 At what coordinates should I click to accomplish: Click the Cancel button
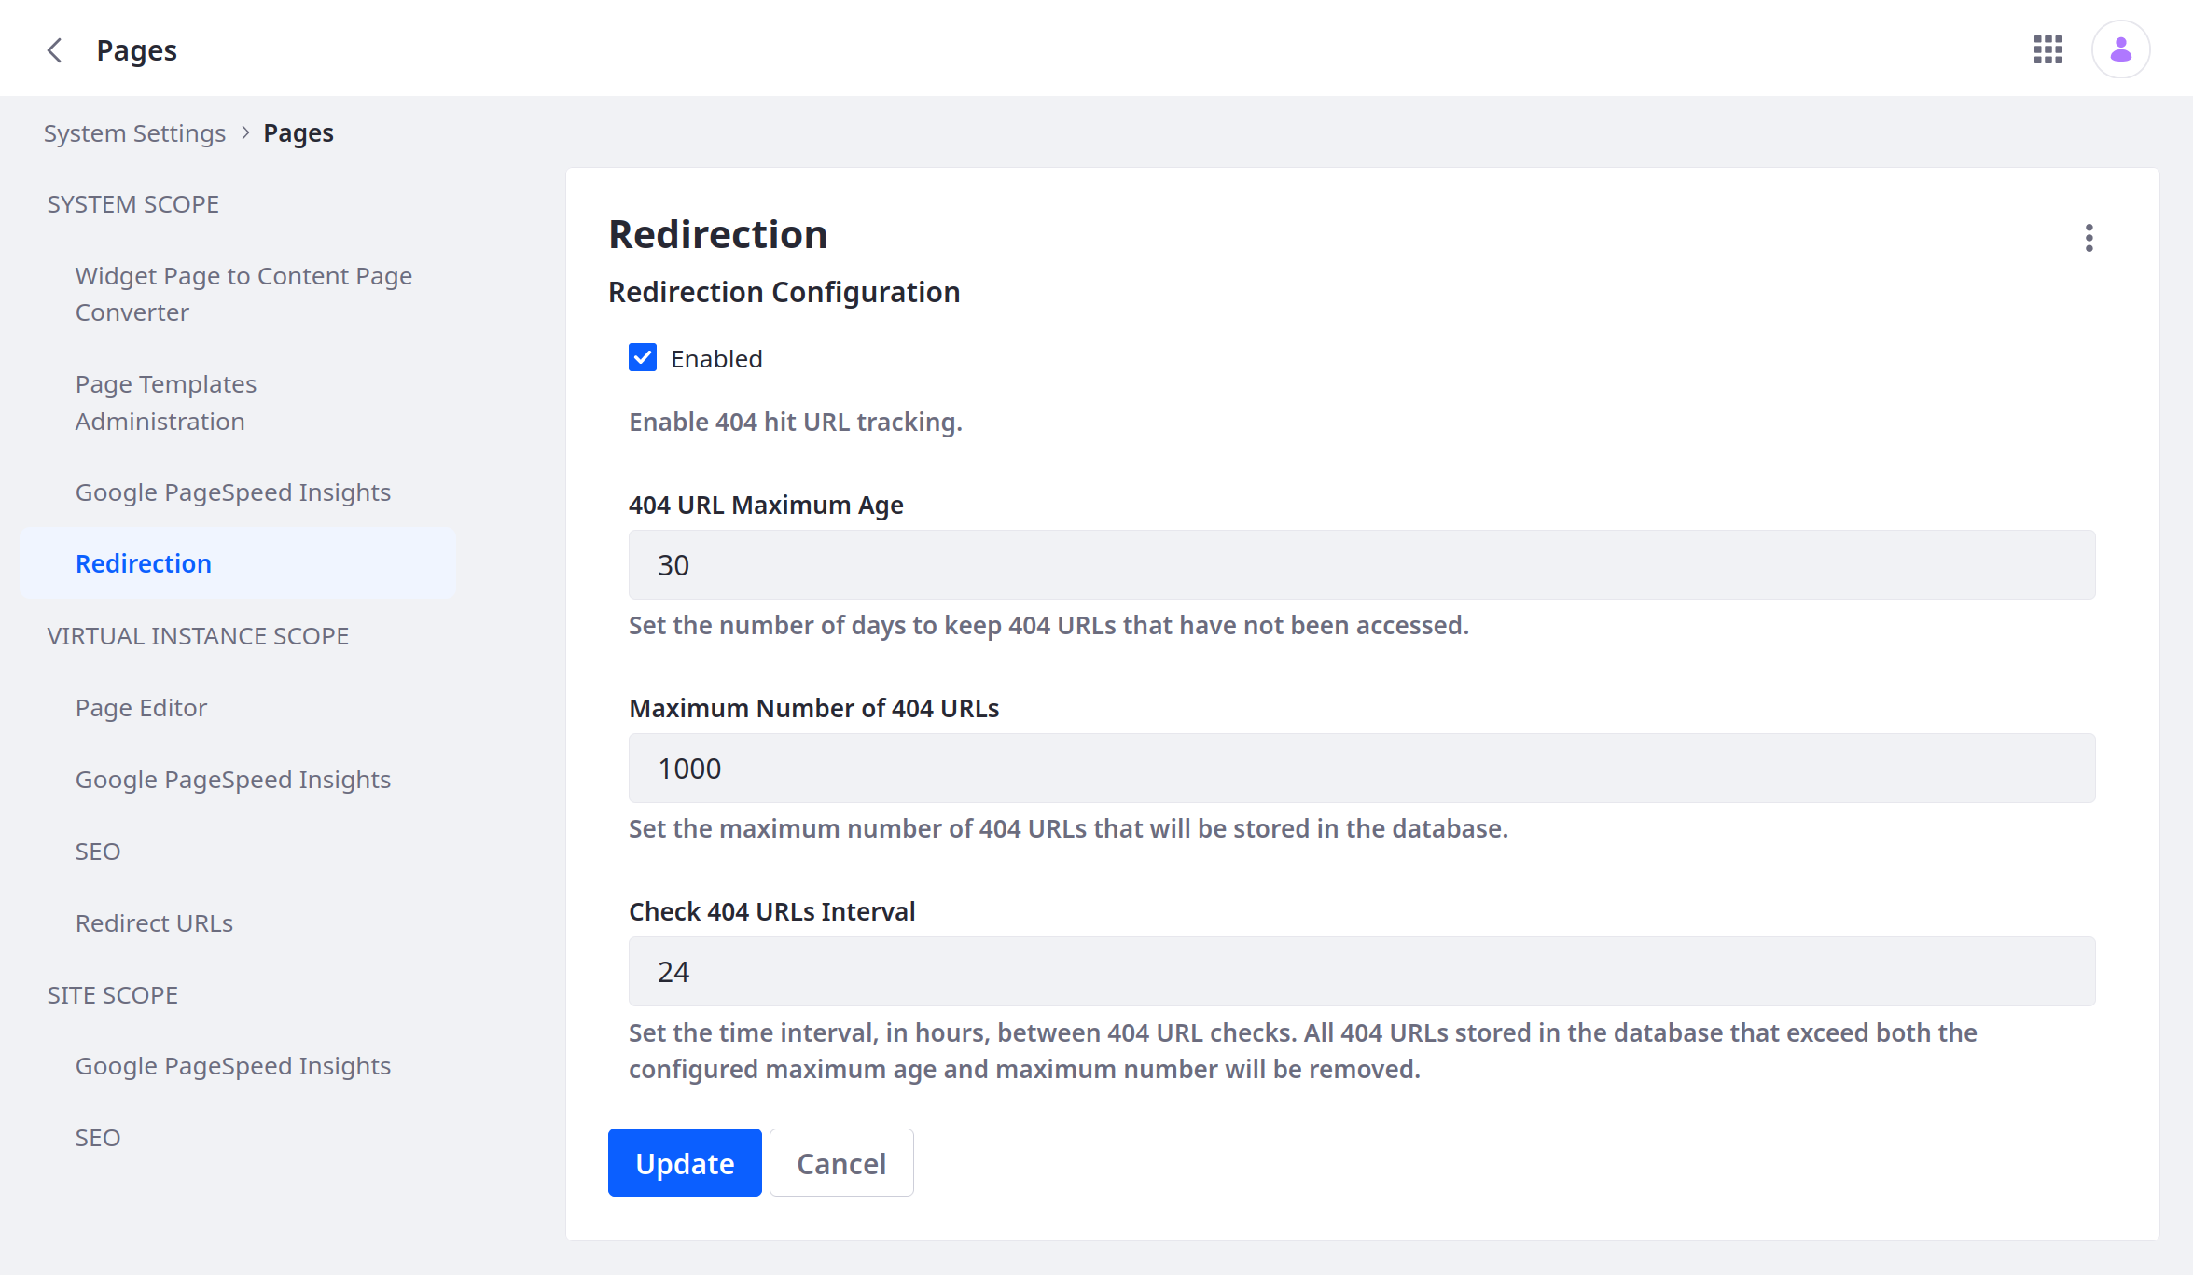tap(840, 1163)
